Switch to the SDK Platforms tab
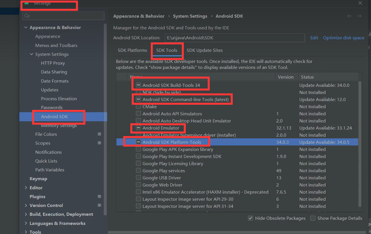371x234 pixels. click(x=132, y=50)
